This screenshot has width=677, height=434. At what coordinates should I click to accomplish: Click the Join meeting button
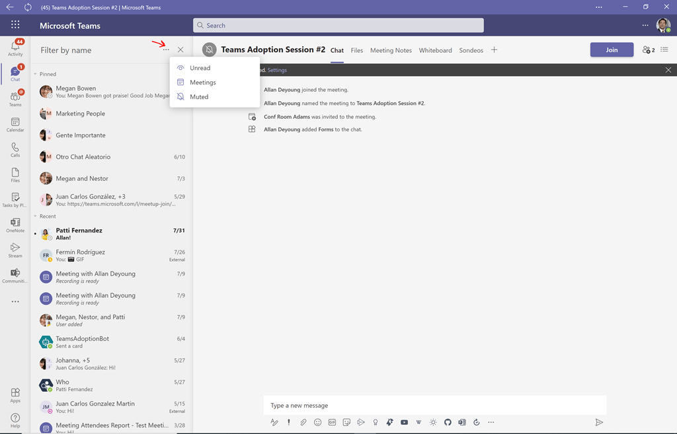tap(612, 50)
